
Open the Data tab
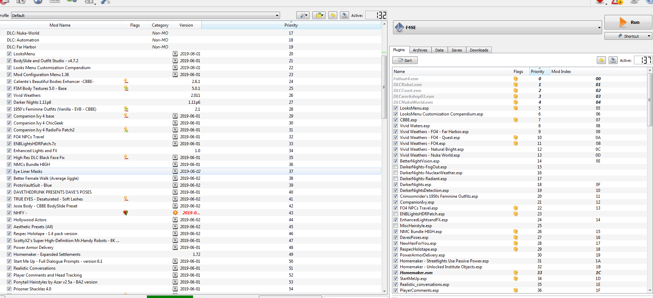pos(439,50)
